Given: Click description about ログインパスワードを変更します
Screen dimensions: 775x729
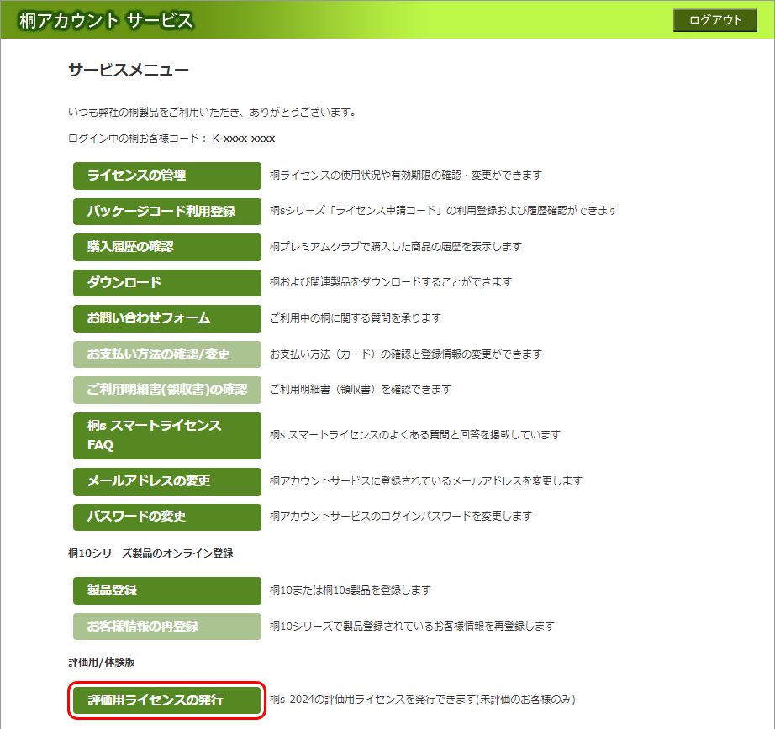Looking at the screenshot, I should tap(401, 517).
